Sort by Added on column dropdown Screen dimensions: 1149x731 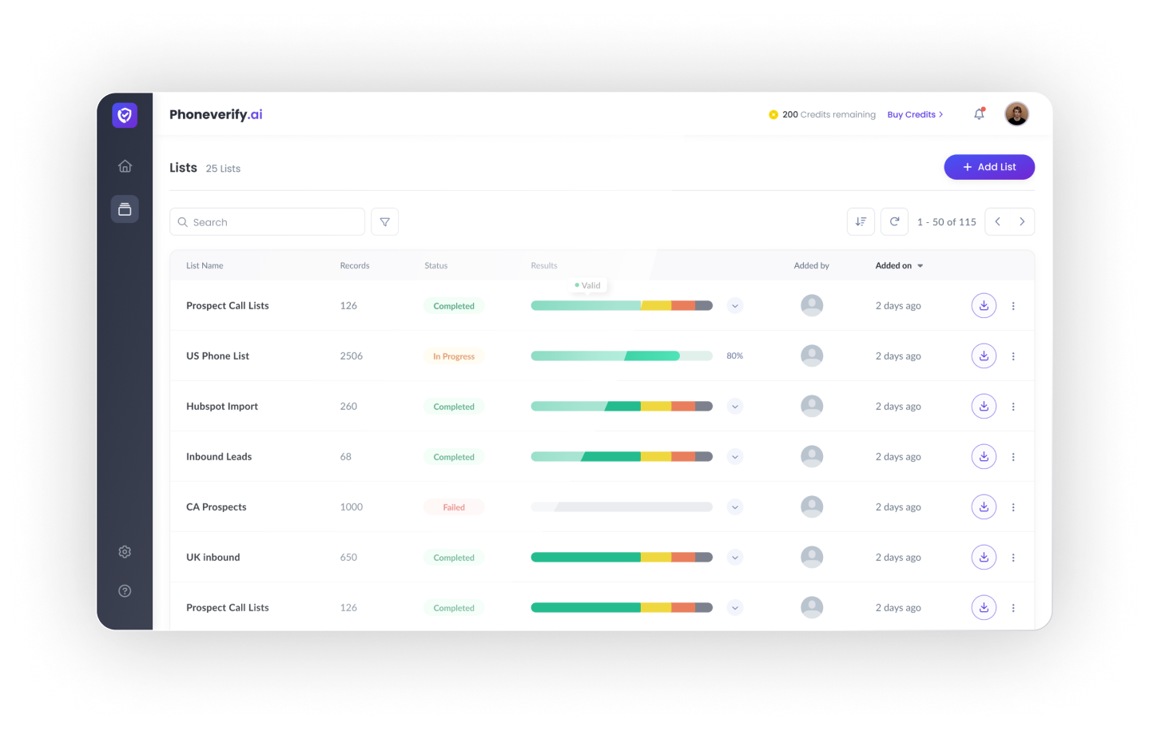[899, 266]
